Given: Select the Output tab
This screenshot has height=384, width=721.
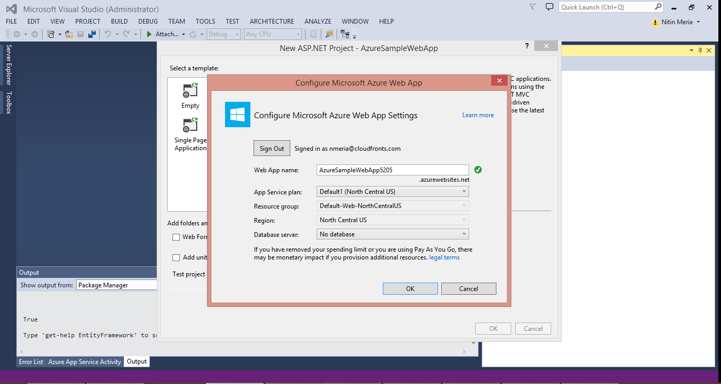Looking at the screenshot, I should [x=137, y=361].
